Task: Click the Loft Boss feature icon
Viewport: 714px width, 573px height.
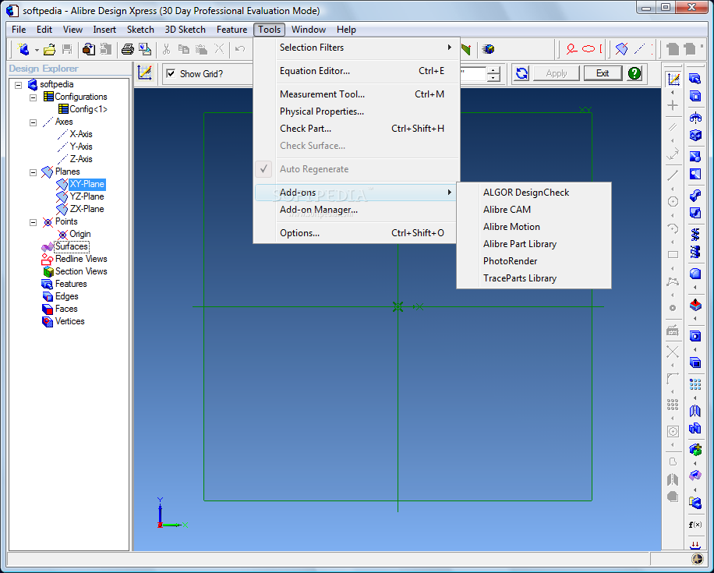Action: tap(695, 157)
